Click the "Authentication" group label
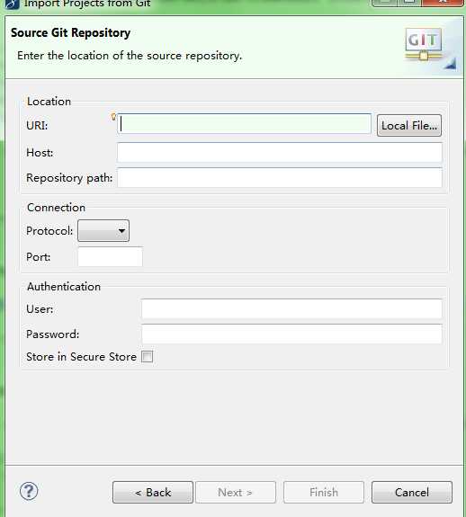The height and width of the screenshot is (517, 466). click(x=64, y=287)
